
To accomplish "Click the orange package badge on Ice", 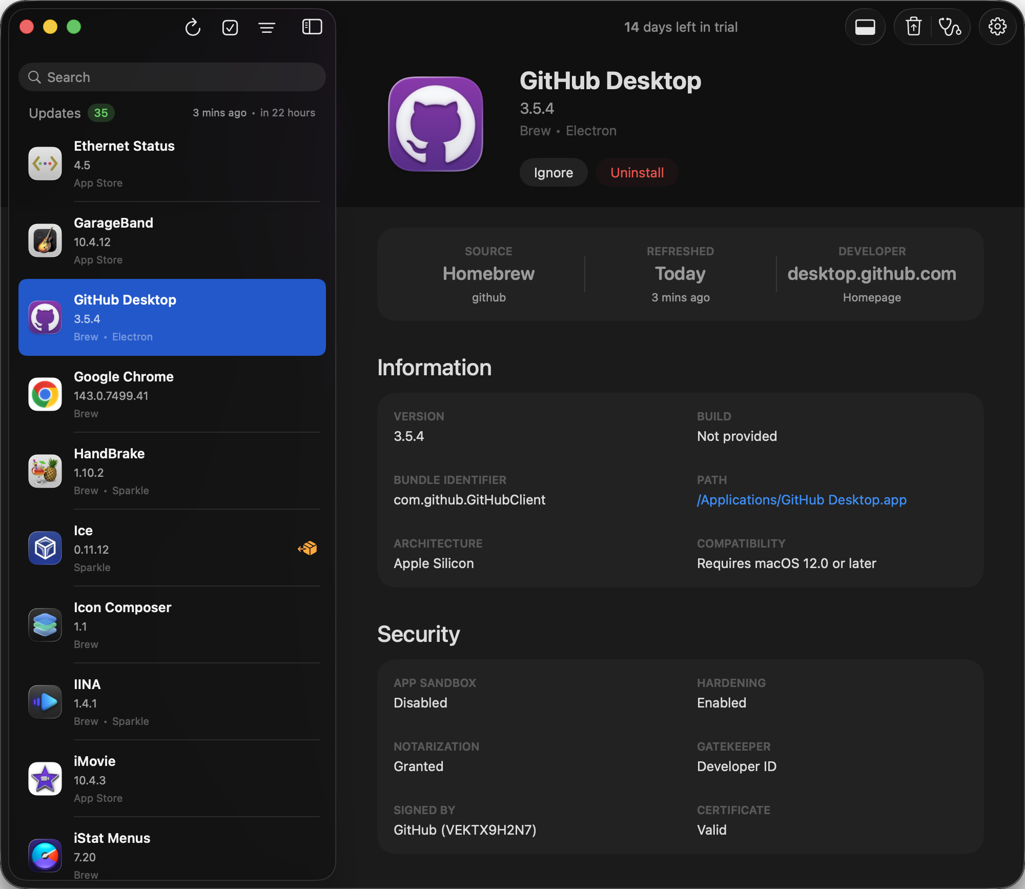I will click(307, 548).
